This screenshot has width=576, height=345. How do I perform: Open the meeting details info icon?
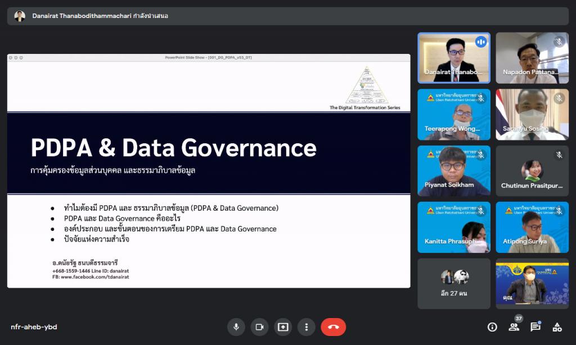492,327
